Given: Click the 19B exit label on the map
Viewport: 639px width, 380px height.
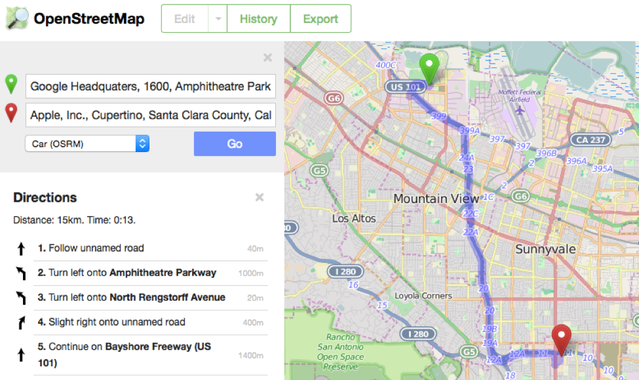Looking at the screenshot, I should tap(490, 329).
